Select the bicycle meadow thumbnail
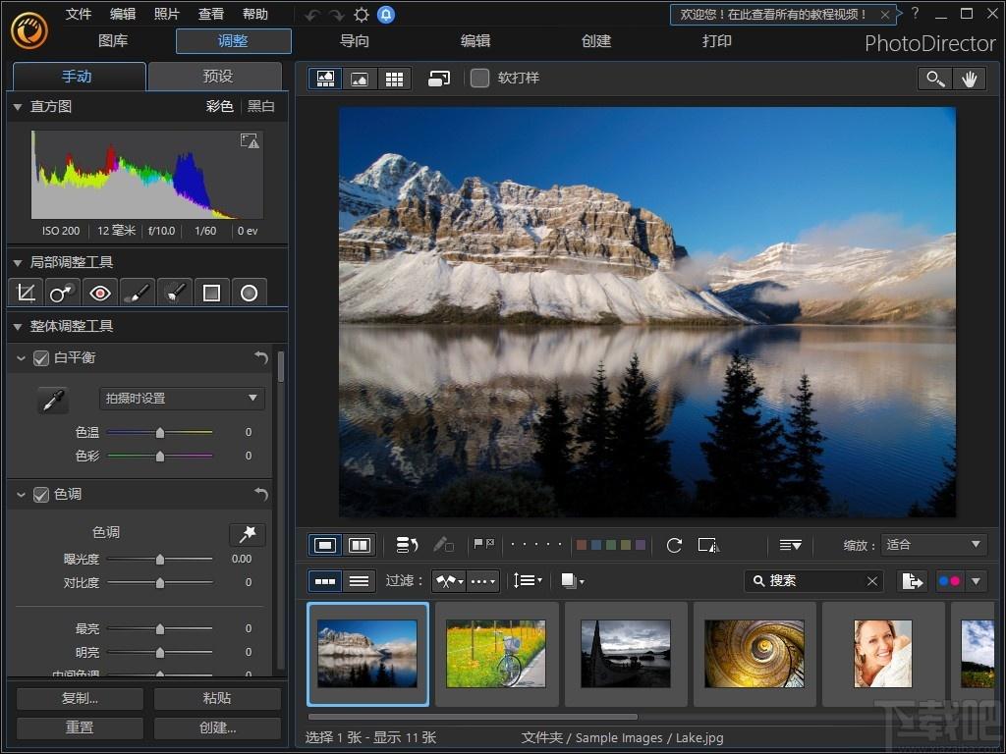 coord(496,654)
